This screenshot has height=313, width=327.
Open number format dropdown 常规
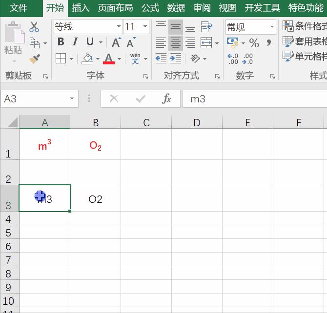pyautogui.click(x=272, y=27)
